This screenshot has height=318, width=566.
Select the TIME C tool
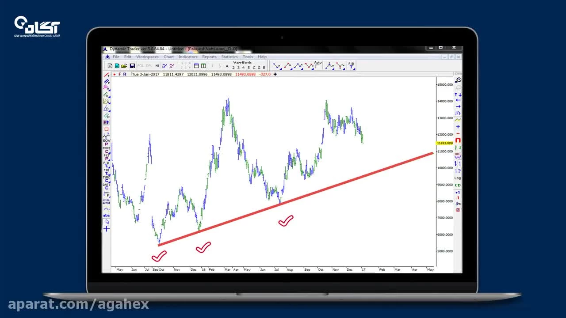pos(106,179)
